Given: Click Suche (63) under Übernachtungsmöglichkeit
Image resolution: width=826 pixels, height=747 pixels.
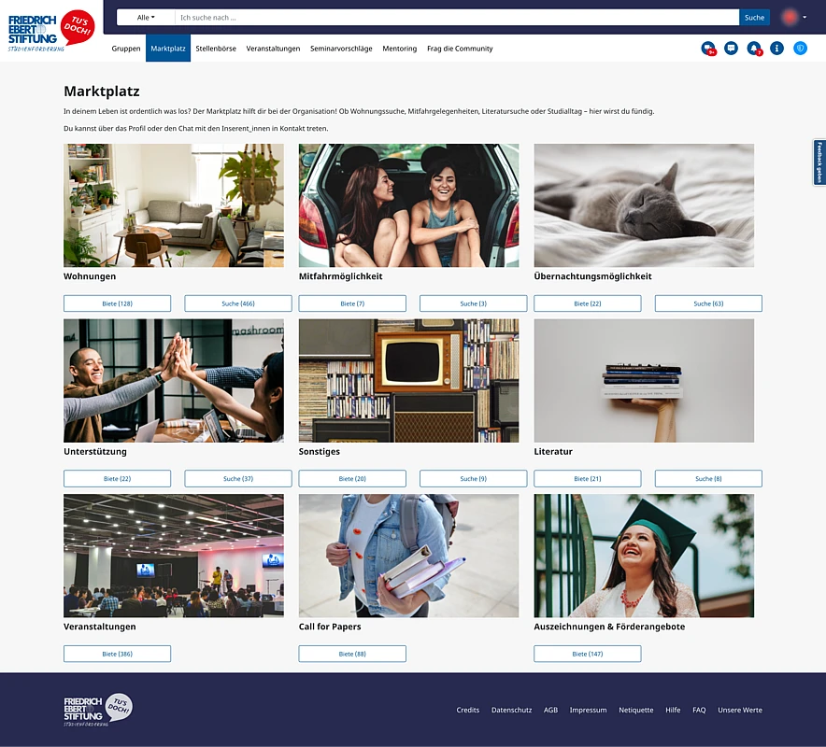Looking at the screenshot, I should click(708, 303).
